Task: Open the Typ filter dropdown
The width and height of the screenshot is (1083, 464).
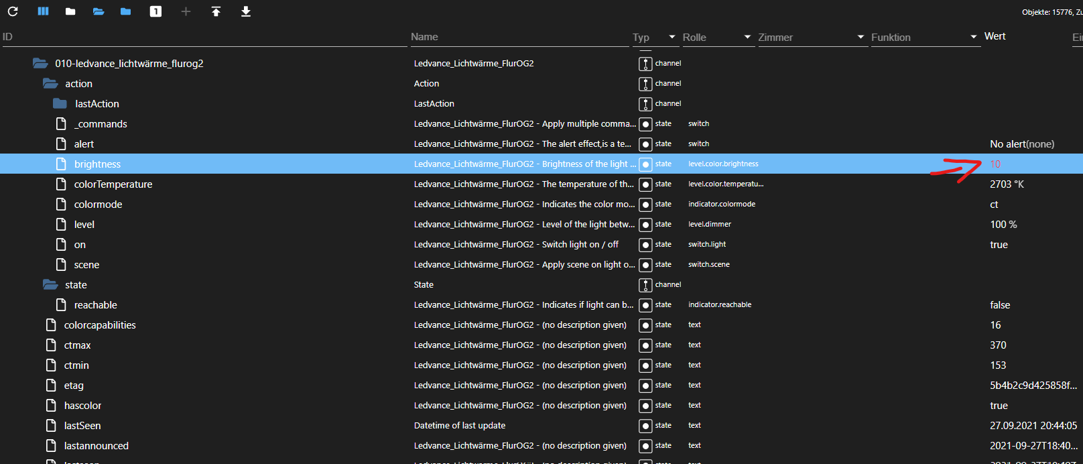Action: click(x=672, y=37)
